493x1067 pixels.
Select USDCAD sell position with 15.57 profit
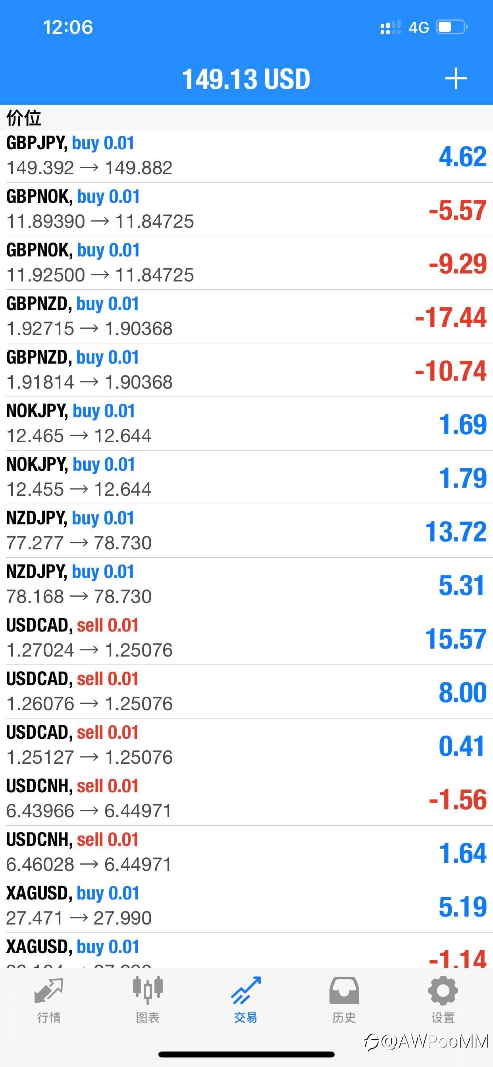[x=246, y=638]
